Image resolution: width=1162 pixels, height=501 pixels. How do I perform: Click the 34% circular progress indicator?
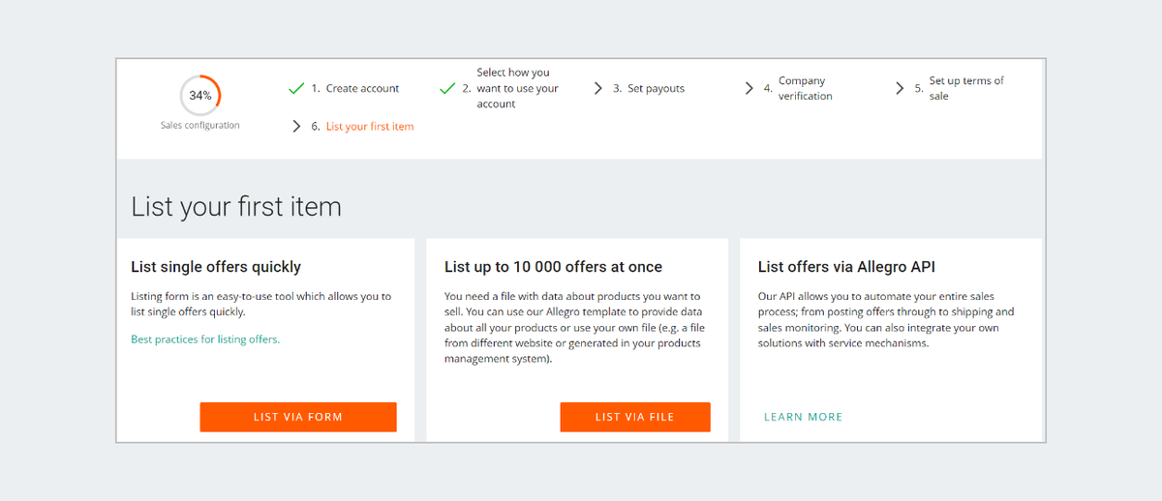click(x=200, y=96)
